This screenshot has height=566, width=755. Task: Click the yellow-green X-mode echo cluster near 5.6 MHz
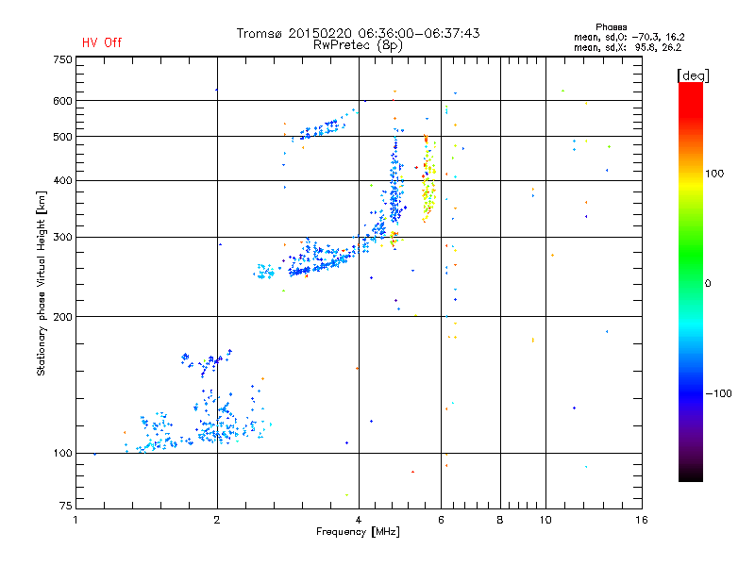tap(428, 180)
